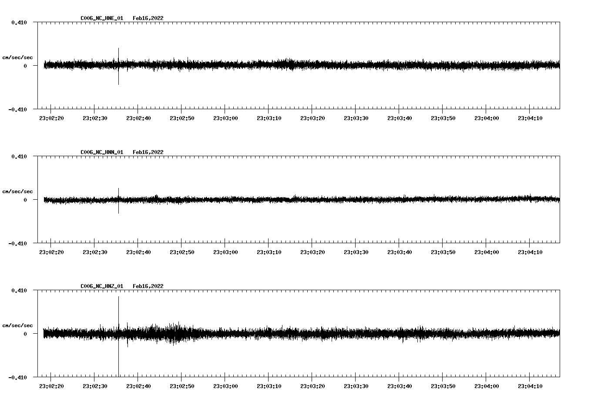The width and height of the screenshot is (591, 402).
Task: Click the 23:02:20 time label under HNE plot
Action: coord(51,118)
